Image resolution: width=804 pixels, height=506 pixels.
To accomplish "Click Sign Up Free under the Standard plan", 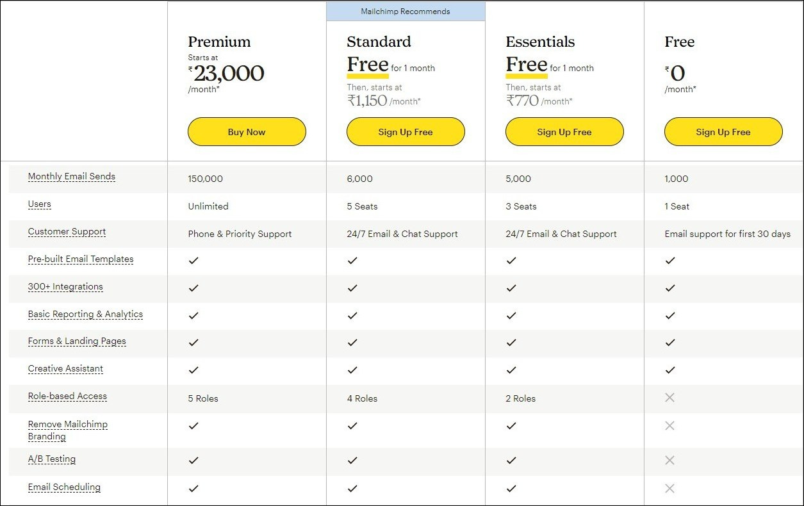I will tap(406, 132).
